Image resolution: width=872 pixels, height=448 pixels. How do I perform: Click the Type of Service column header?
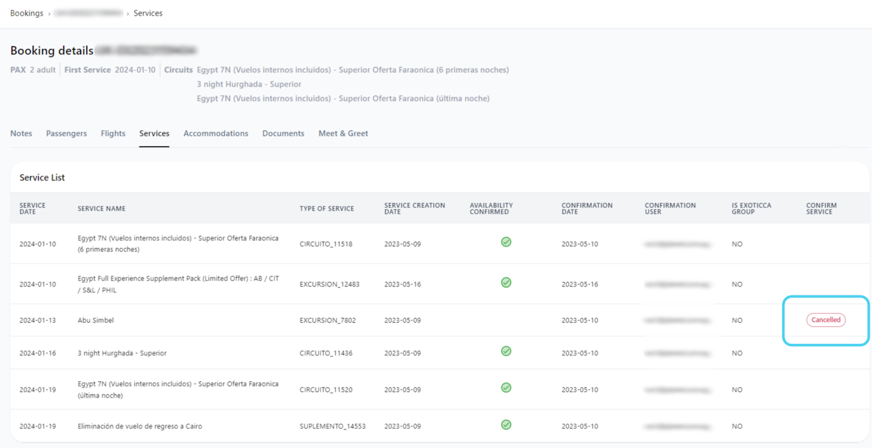point(326,208)
